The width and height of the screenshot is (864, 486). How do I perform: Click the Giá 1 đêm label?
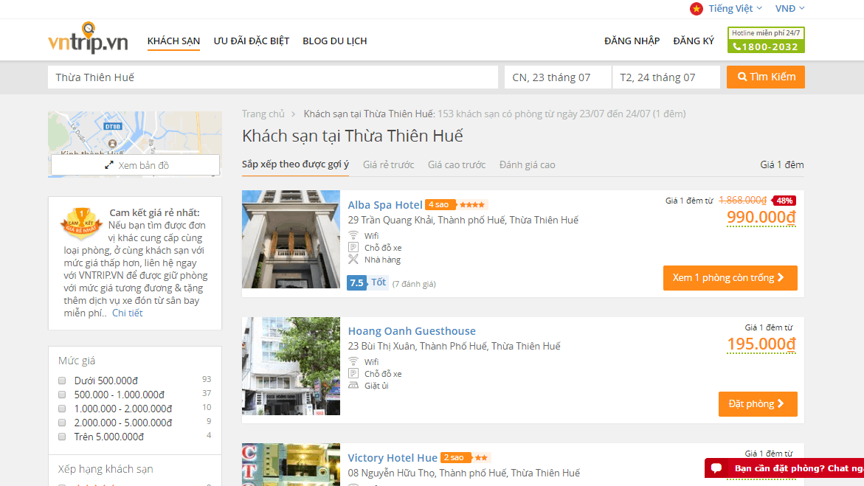(x=782, y=164)
